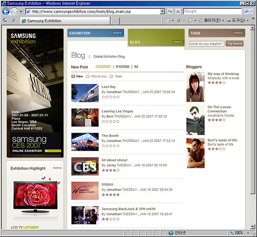Rate with the first star of the Last Day post
This screenshot has width=257, height=237.
pos(103,97)
